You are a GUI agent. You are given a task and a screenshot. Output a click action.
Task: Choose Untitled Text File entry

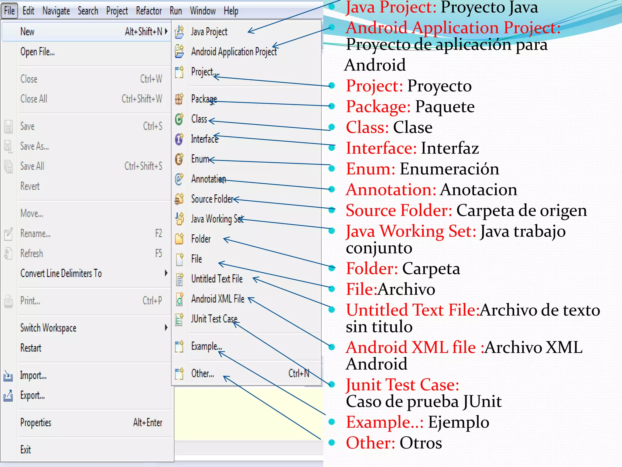[x=247, y=279]
